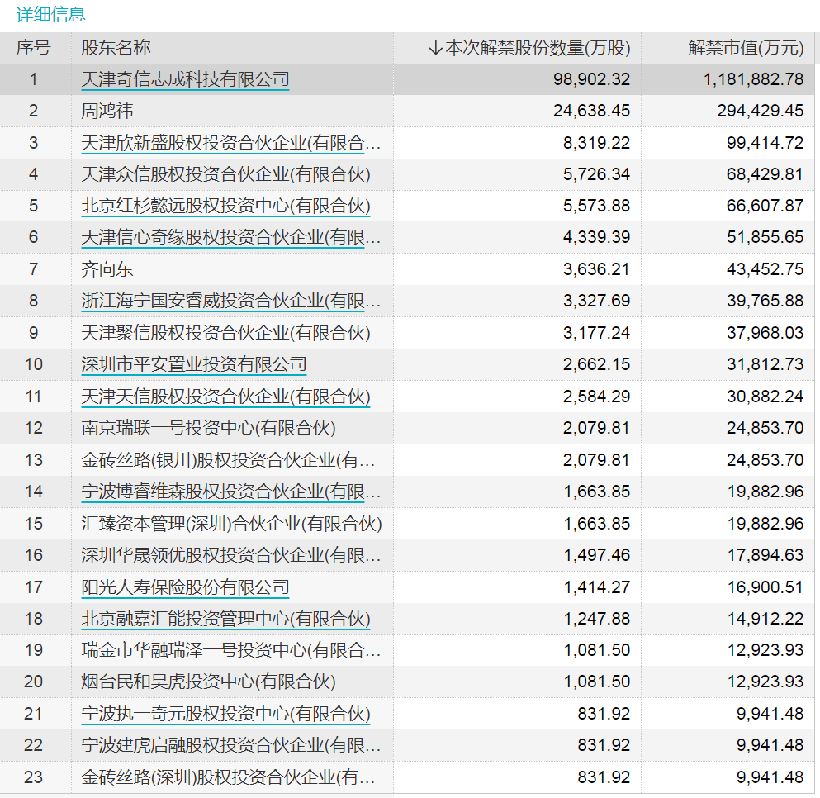This screenshot has height=798, width=820.
Task: Click share quantity 5,573.88
Action: (x=597, y=206)
